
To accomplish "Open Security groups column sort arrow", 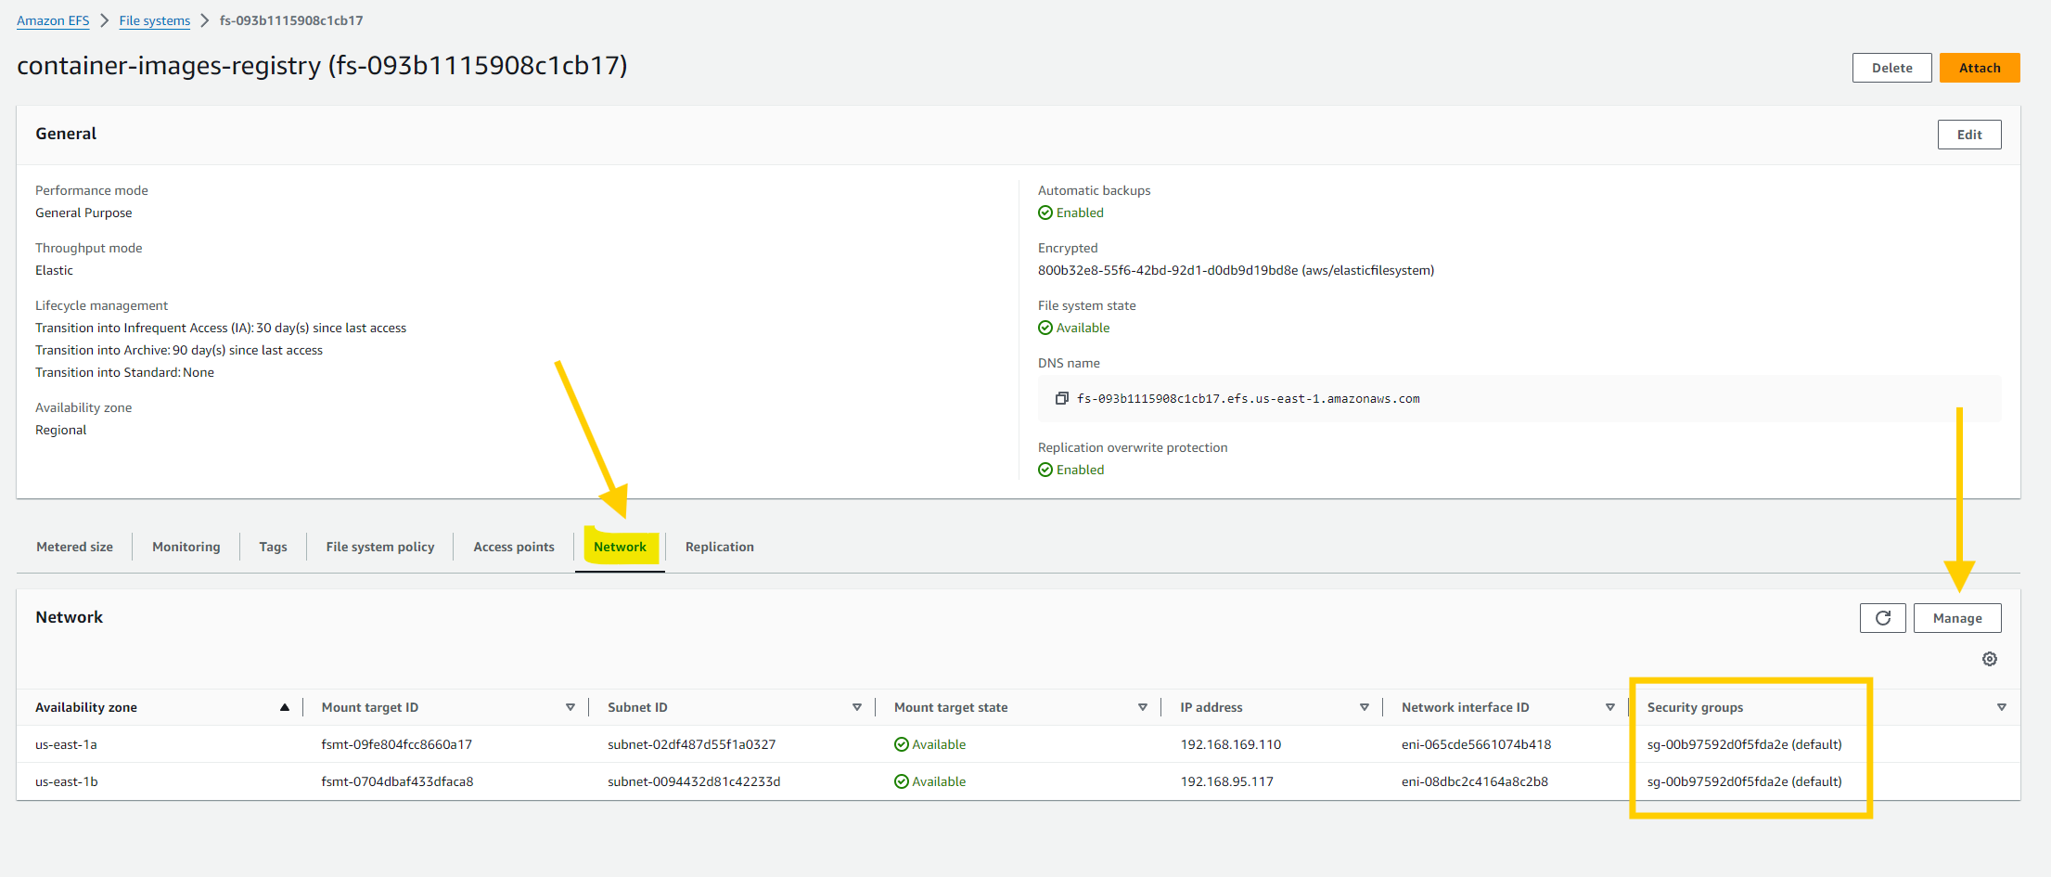I will [x=2002, y=707].
